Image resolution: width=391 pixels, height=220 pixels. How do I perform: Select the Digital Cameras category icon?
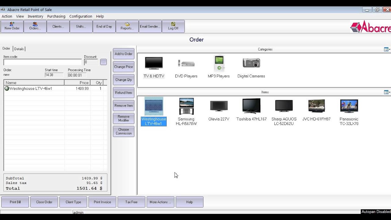(x=251, y=67)
